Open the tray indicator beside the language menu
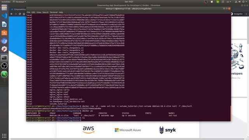The width and height of the screenshot is (249, 140). 223,2
